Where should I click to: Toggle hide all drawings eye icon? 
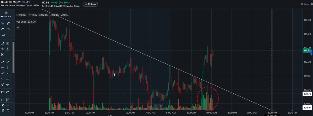(8, 105)
